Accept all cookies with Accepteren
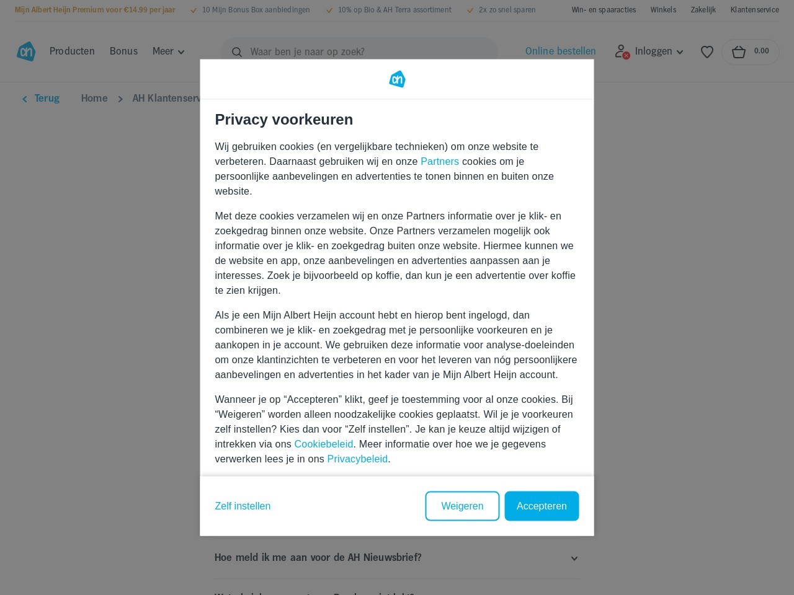The width and height of the screenshot is (794, 595). click(542, 506)
